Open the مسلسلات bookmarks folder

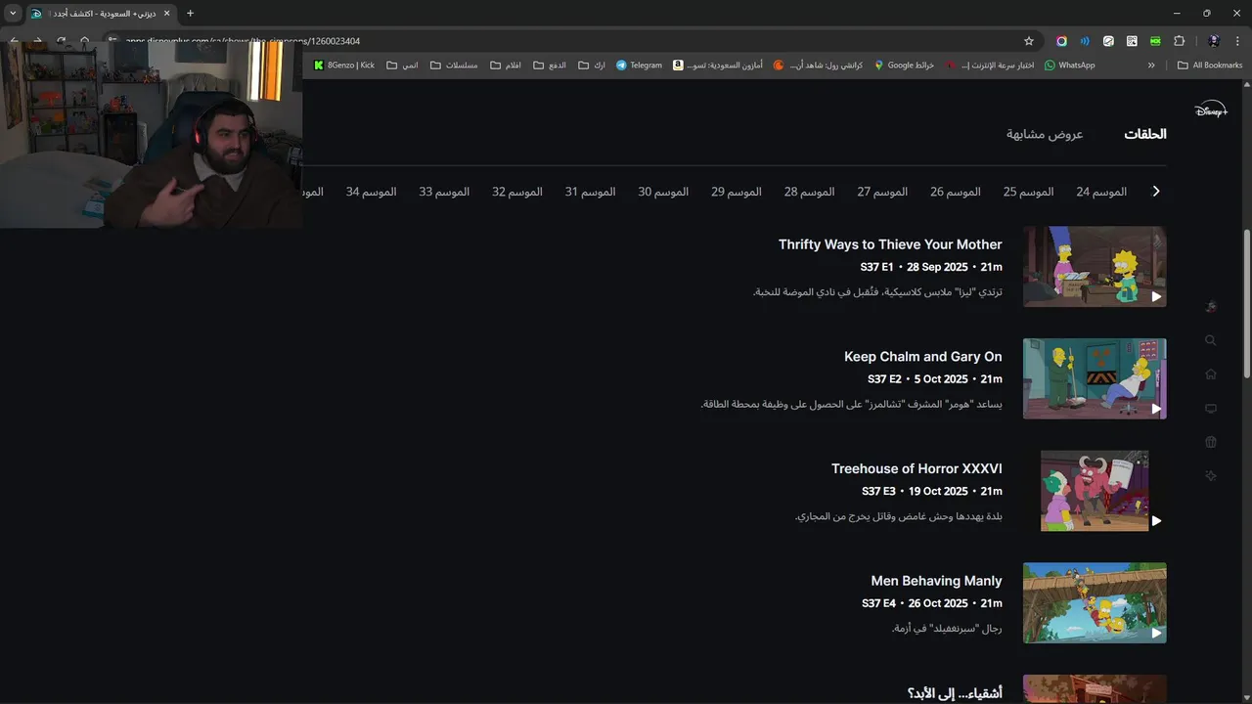(x=454, y=66)
